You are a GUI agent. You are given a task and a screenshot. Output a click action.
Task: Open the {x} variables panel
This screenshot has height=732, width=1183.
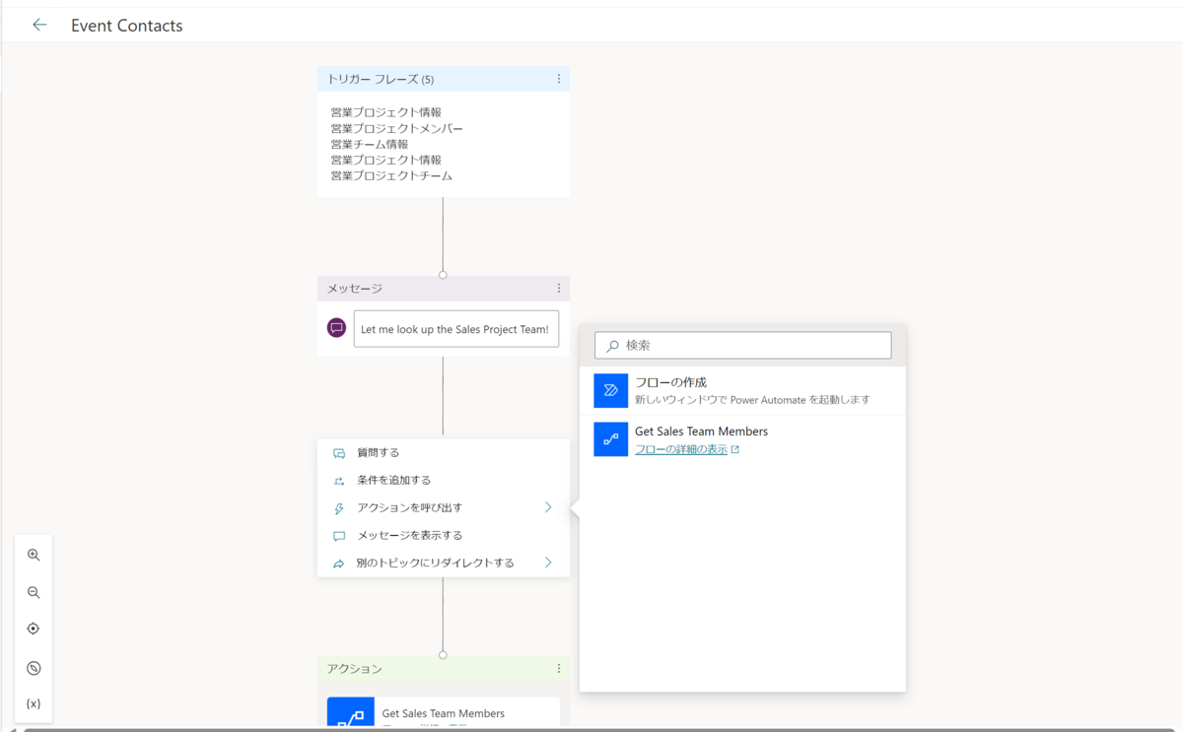click(x=34, y=702)
